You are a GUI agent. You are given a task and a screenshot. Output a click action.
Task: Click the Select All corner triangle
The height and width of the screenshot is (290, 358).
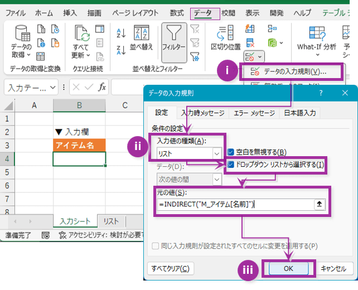(8, 106)
